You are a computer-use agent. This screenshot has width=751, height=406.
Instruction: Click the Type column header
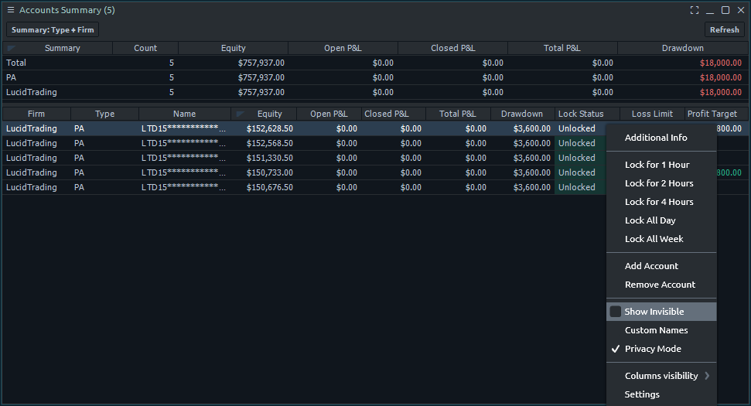tap(104, 114)
